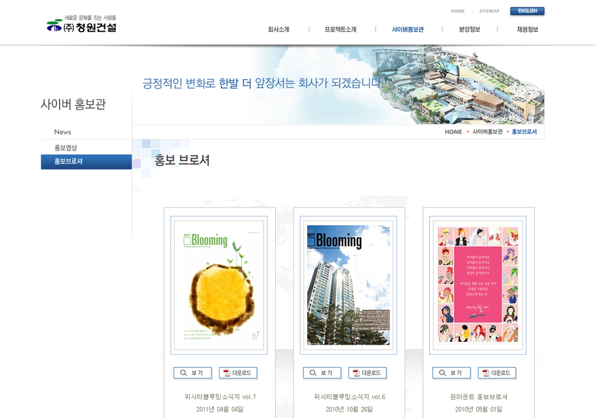The image size is (596, 418).
Task: Open Blooming vol.7 brochure cover thumbnail
Action: pyautogui.click(x=219, y=285)
